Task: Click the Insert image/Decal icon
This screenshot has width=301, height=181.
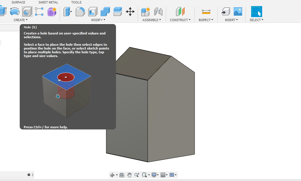Action: coord(238,12)
